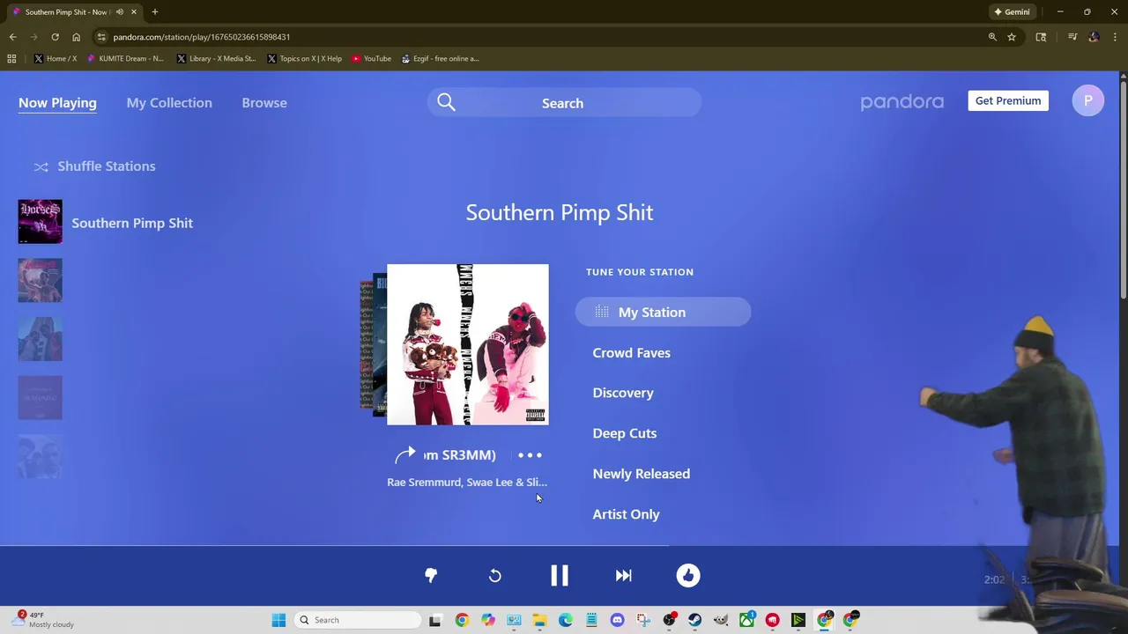Click the browser home icon
The height and width of the screenshot is (634, 1128).
76,37
